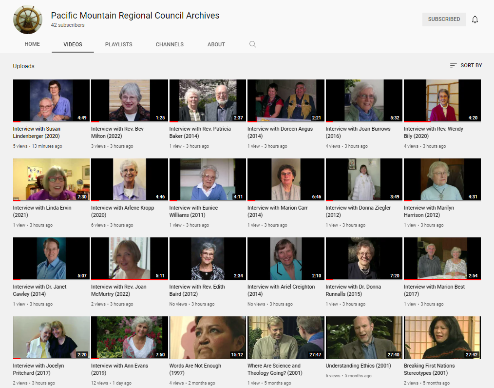Open Ann Evans interview thumbnail
This screenshot has height=388, width=494.
point(130,338)
